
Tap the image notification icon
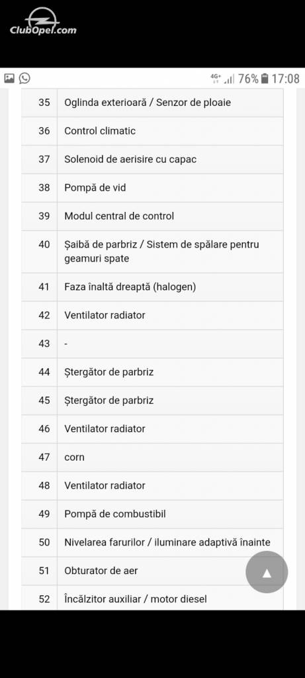[9, 78]
